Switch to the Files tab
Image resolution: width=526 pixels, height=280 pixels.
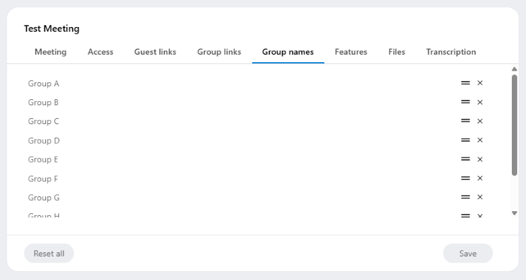(x=397, y=52)
